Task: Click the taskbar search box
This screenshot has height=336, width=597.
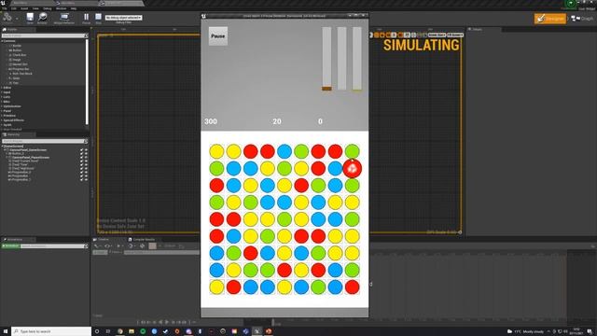Action: click(51, 331)
